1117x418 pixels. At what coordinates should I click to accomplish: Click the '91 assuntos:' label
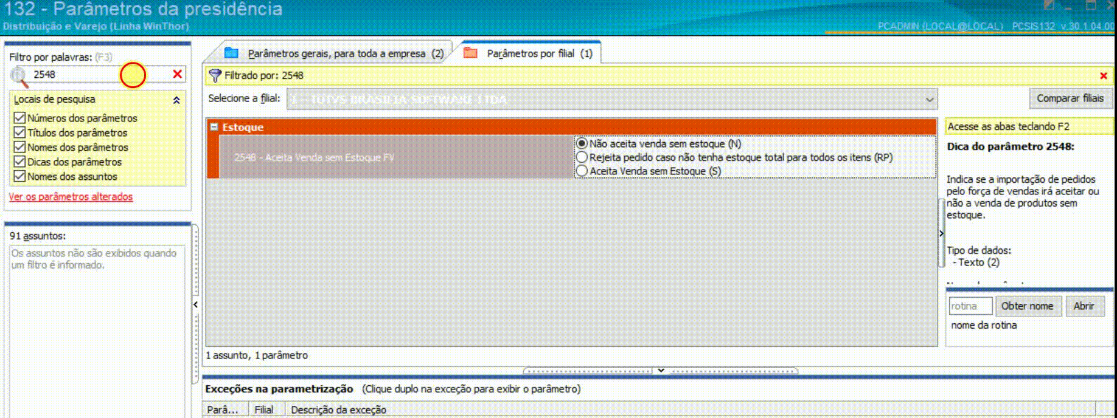click(x=38, y=236)
